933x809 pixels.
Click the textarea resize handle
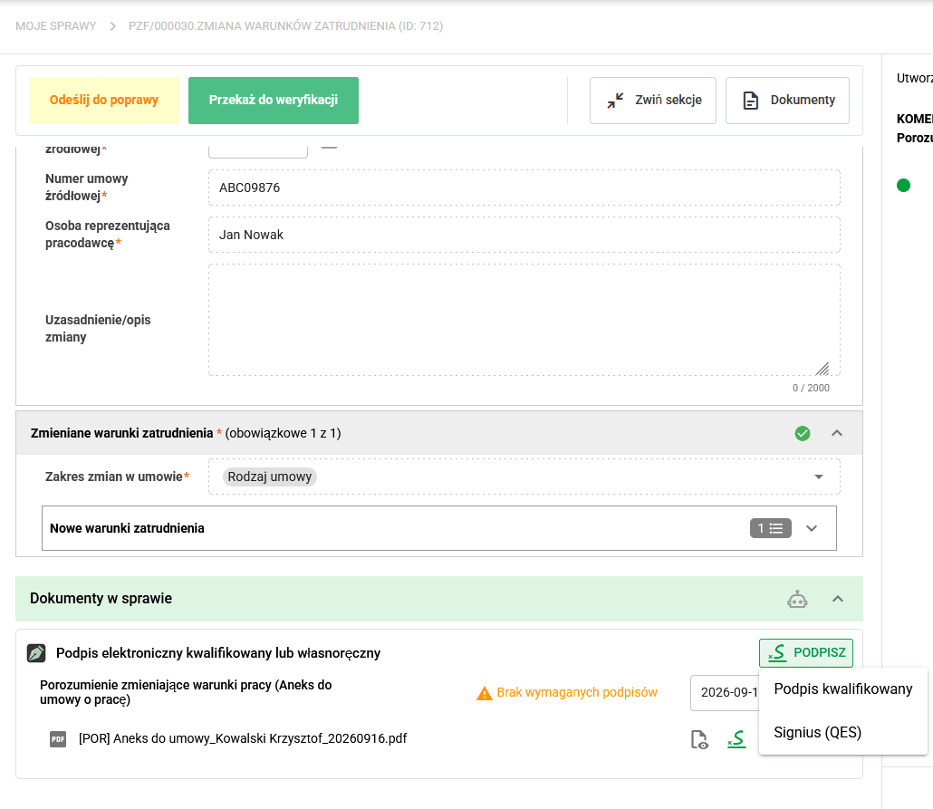click(822, 369)
